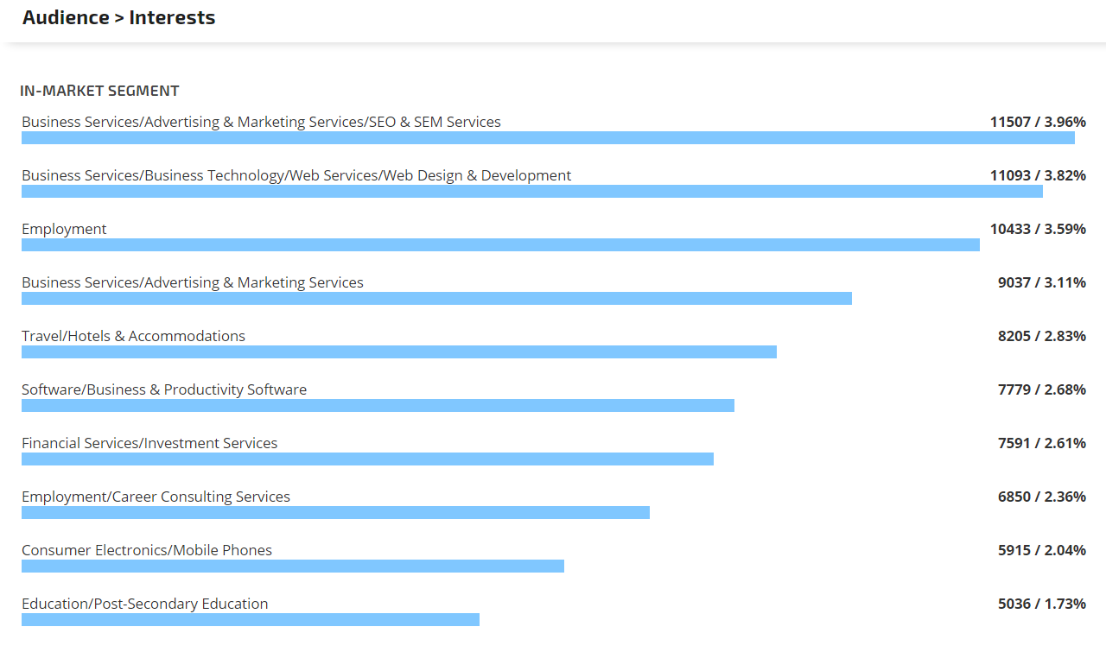Click the 11507 / 3.96% value

pos(1038,122)
